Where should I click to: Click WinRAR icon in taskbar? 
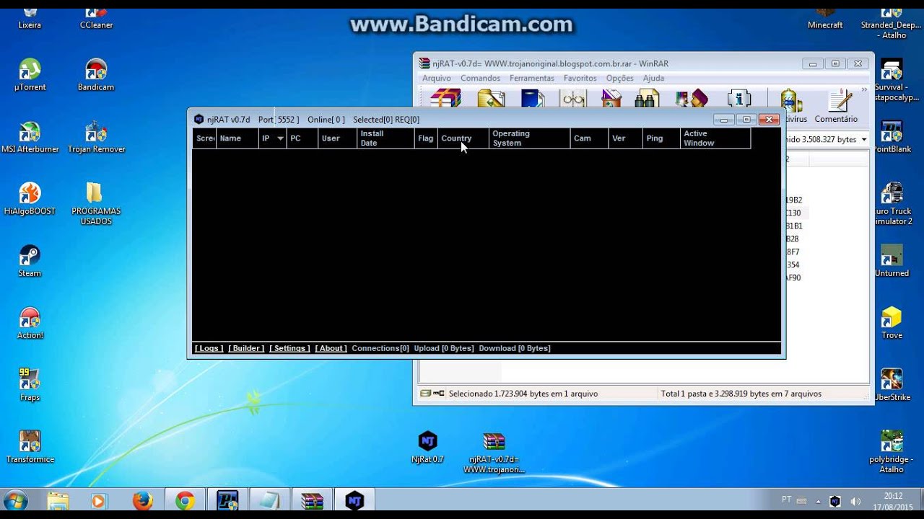click(x=312, y=500)
